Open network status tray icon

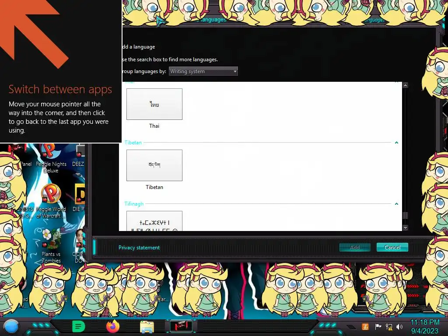pyautogui.click(x=389, y=326)
